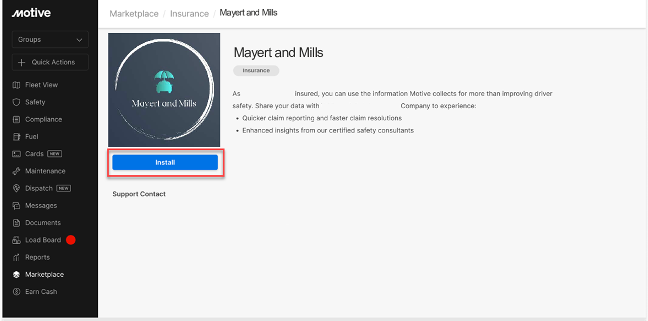Click the Safety shield icon
The width and height of the screenshot is (648, 321).
coord(16,102)
